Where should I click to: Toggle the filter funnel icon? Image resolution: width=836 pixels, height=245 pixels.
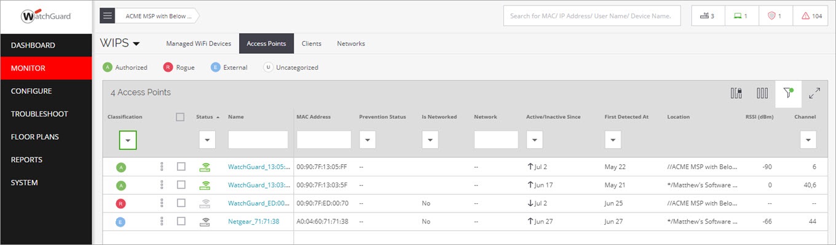[x=788, y=93]
